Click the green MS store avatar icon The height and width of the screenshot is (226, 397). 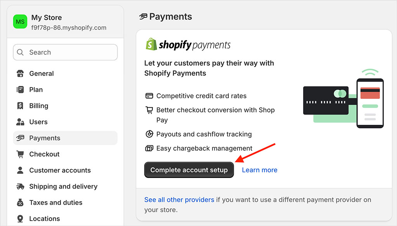[20, 21]
